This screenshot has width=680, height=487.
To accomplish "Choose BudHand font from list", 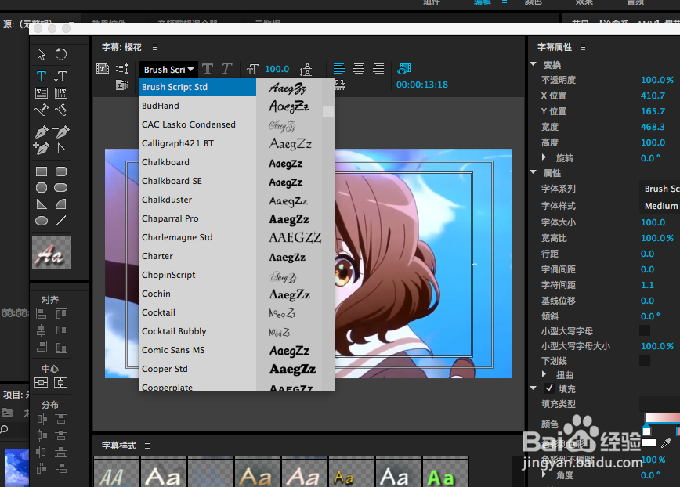I will click(197, 106).
